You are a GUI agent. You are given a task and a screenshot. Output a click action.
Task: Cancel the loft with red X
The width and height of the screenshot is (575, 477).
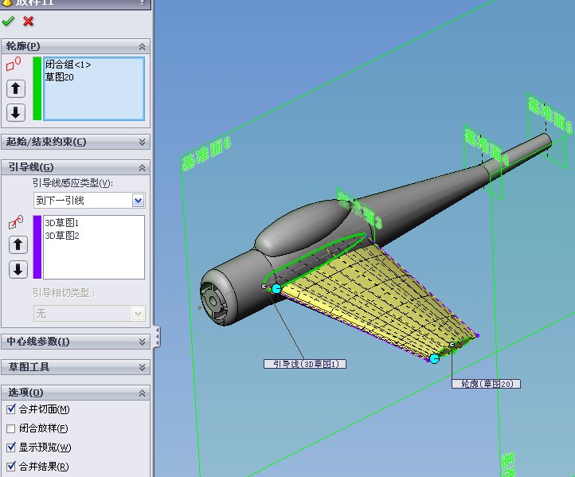coord(28,22)
